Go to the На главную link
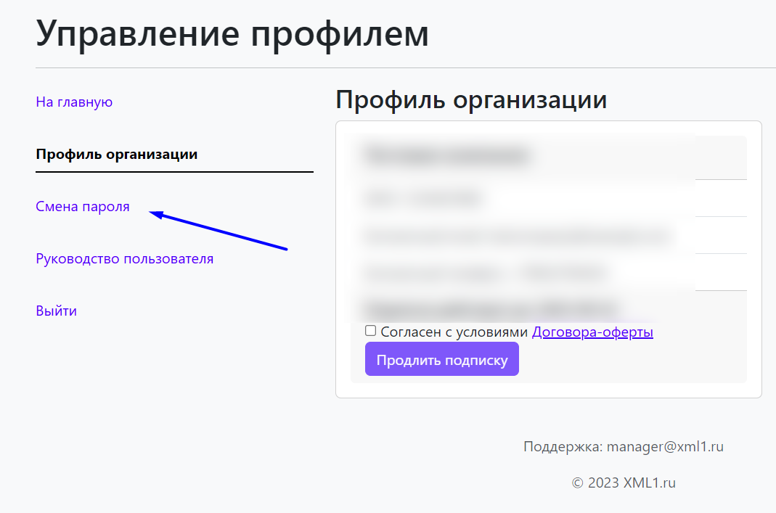Screen dimensions: 776x513 74,102
